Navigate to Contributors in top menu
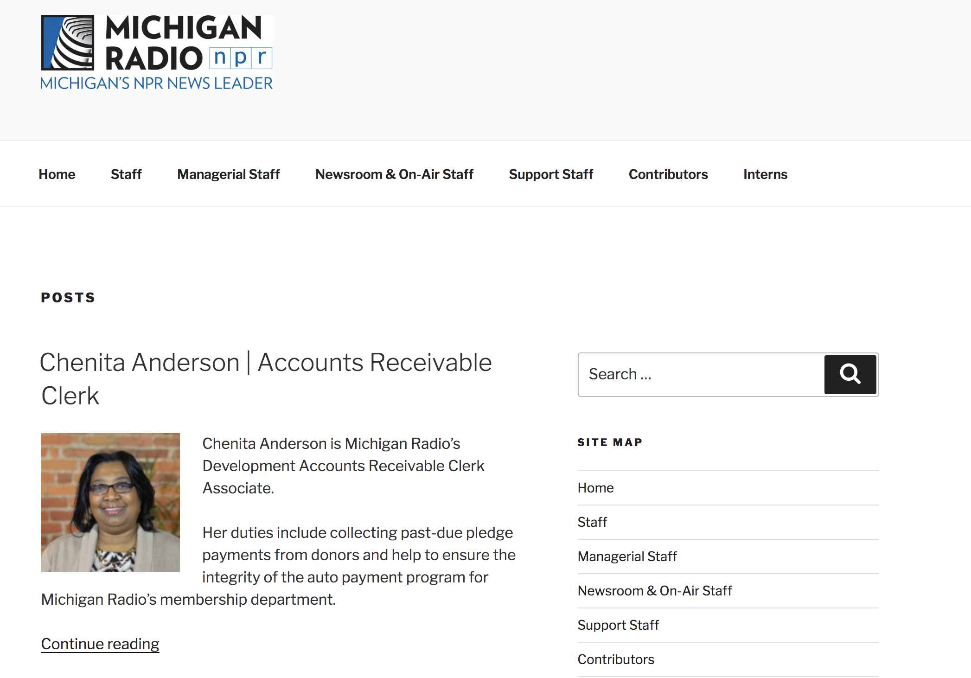Viewport: 971px width, 678px height. [668, 174]
